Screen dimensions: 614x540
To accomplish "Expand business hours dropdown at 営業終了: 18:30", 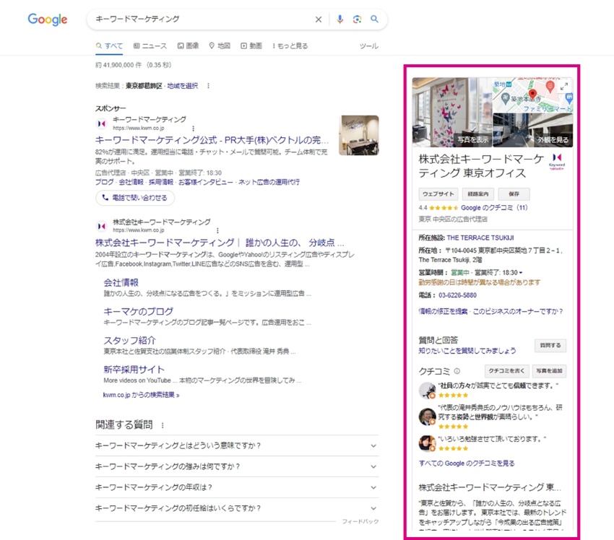I will (x=521, y=273).
